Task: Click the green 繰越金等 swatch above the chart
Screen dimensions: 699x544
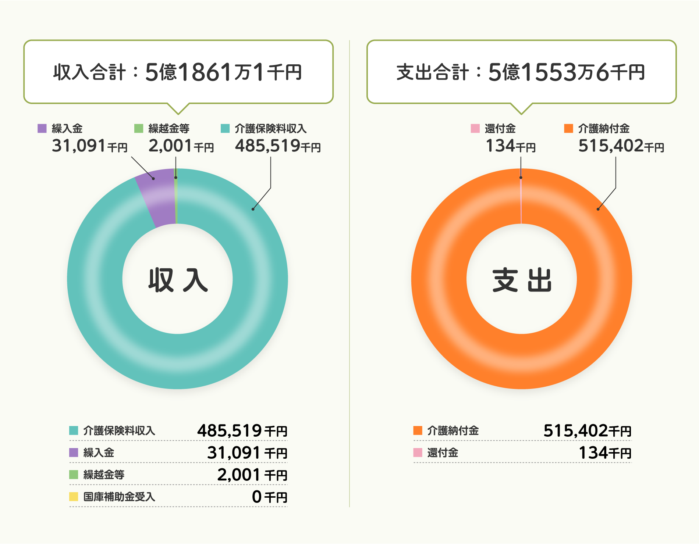Action: pyautogui.click(x=139, y=128)
